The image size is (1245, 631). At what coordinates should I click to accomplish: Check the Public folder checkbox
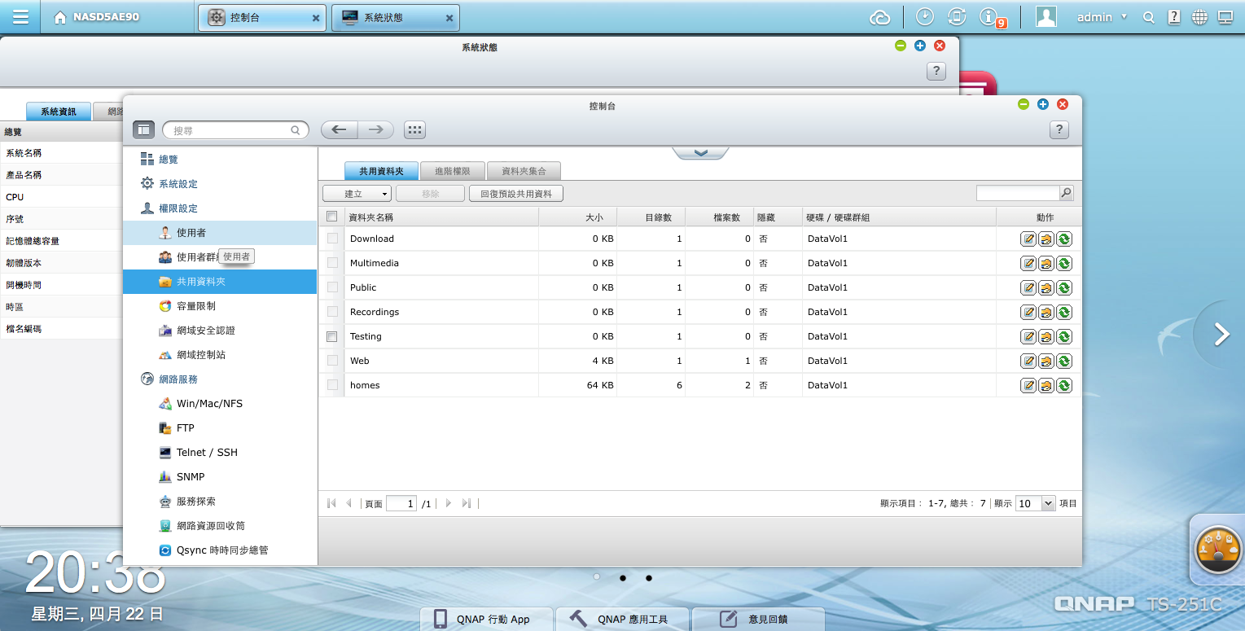[331, 287]
